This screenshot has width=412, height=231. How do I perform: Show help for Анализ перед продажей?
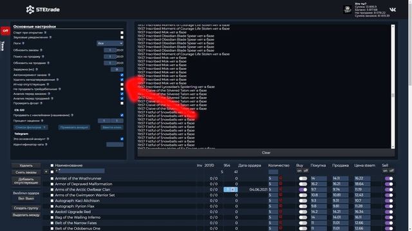point(52,98)
